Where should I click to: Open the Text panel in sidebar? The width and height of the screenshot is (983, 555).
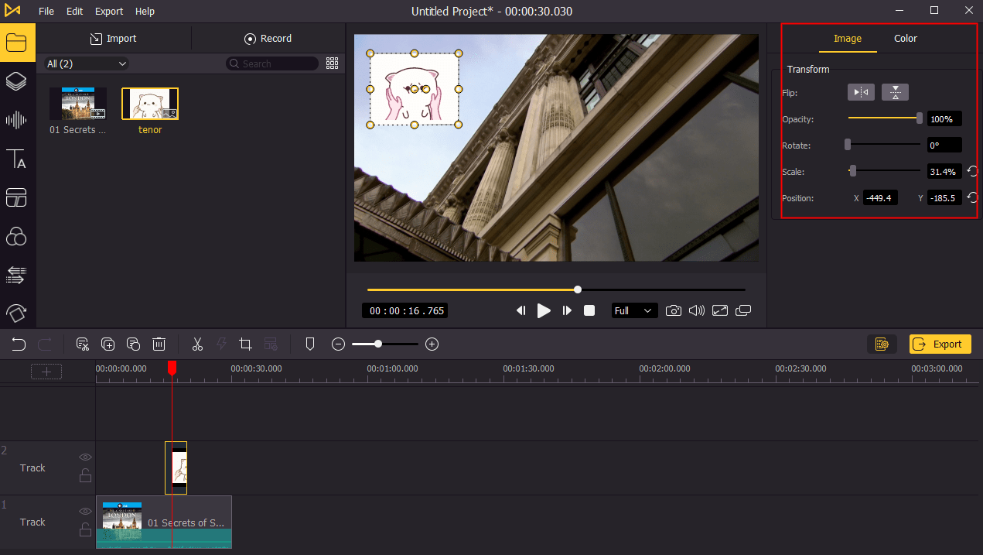click(16, 159)
